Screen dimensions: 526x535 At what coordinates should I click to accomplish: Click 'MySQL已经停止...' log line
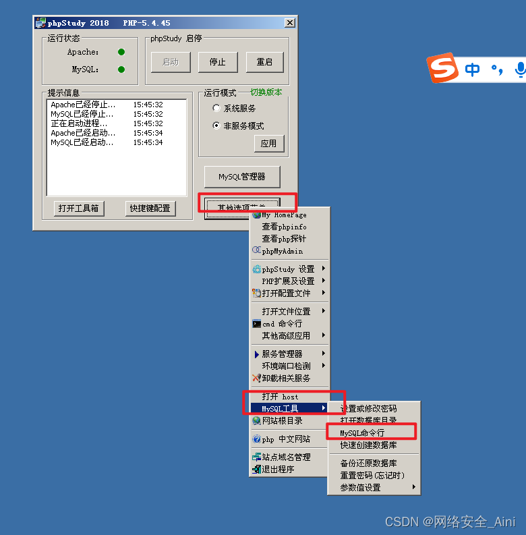tap(107, 114)
